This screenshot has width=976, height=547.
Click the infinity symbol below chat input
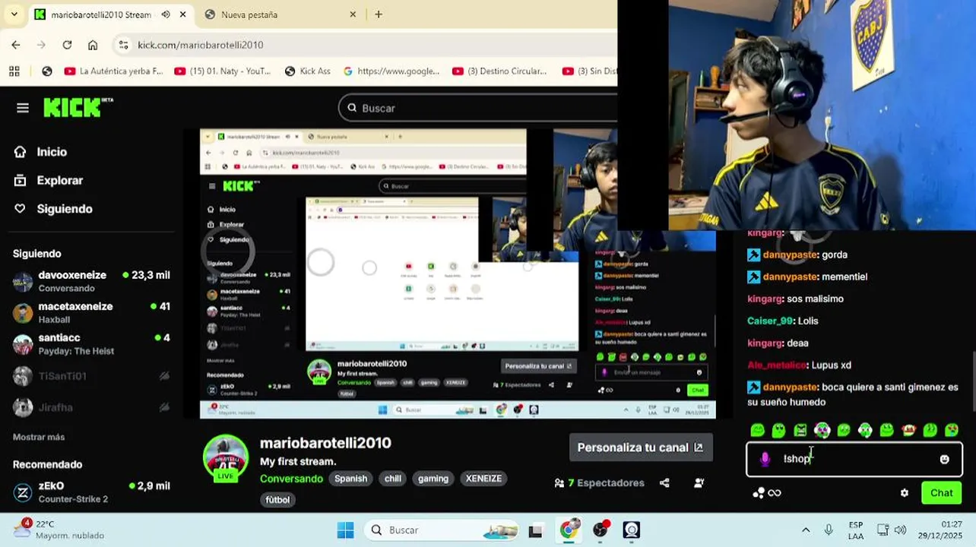[x=775, y=492]
